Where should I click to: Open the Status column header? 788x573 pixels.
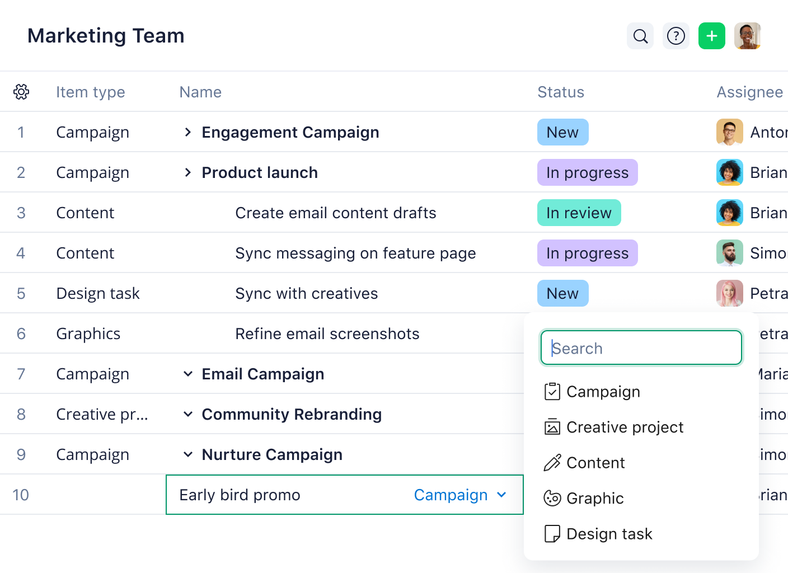coord(561,92)
